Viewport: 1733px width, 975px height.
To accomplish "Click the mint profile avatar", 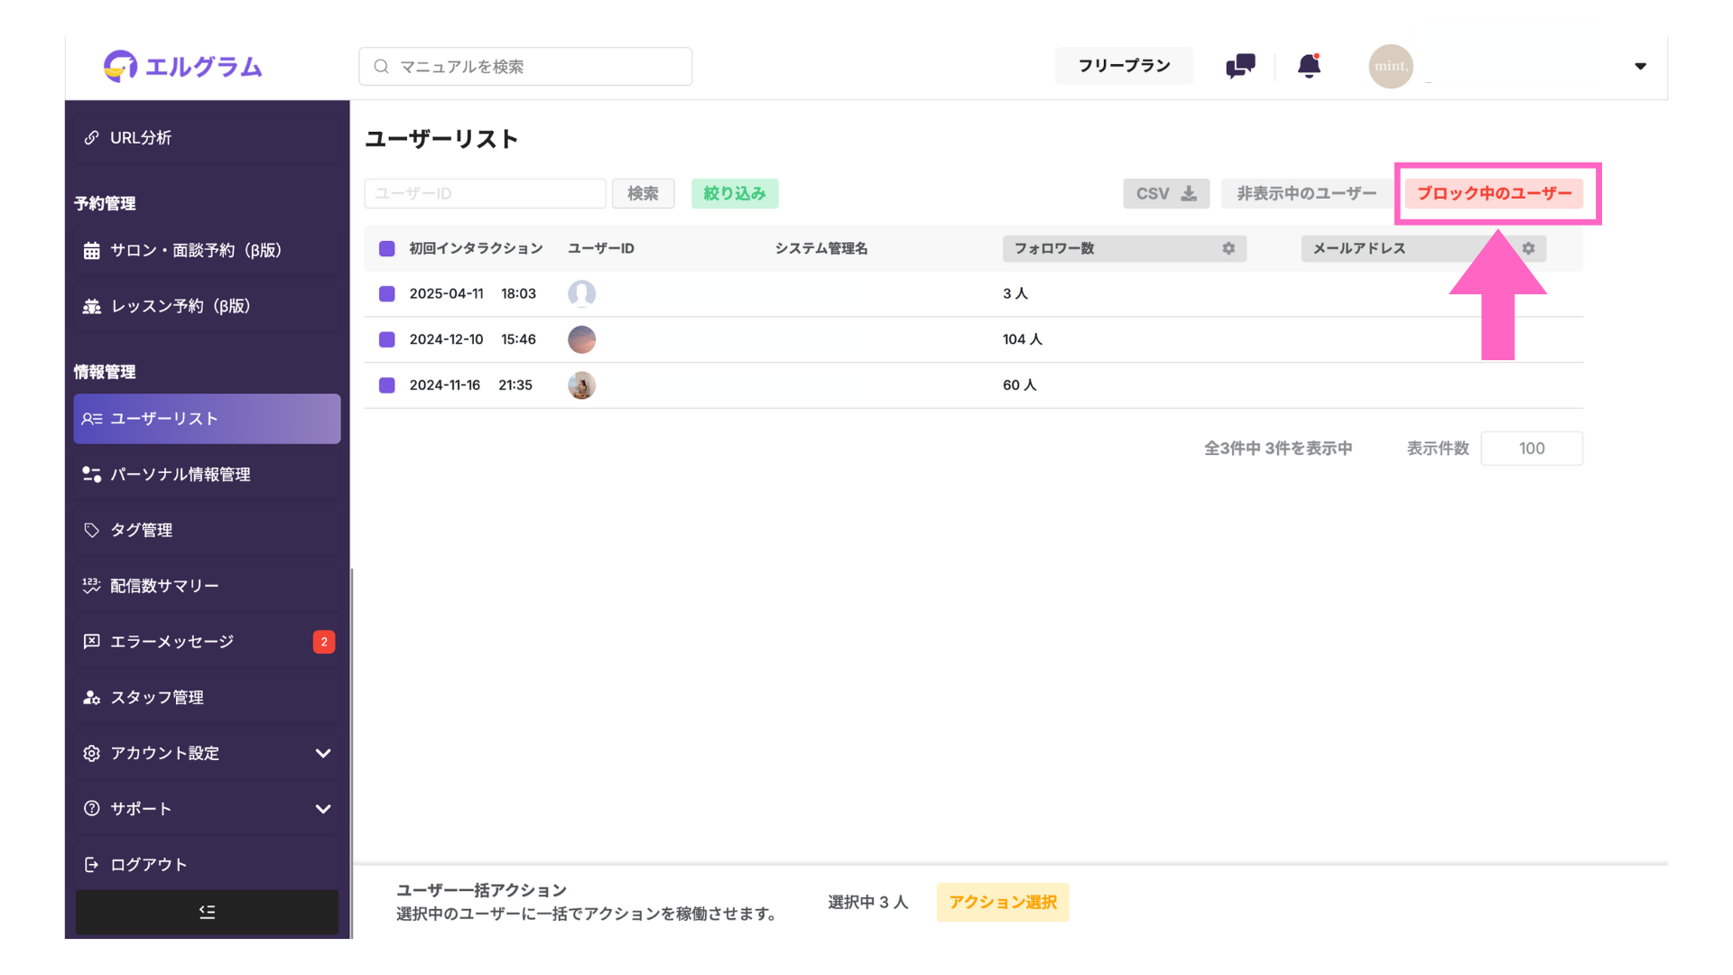I will [x=1390, y=66].
